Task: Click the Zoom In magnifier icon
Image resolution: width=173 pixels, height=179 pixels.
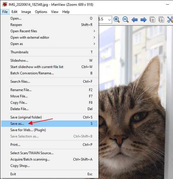Action: click(117, 20)
